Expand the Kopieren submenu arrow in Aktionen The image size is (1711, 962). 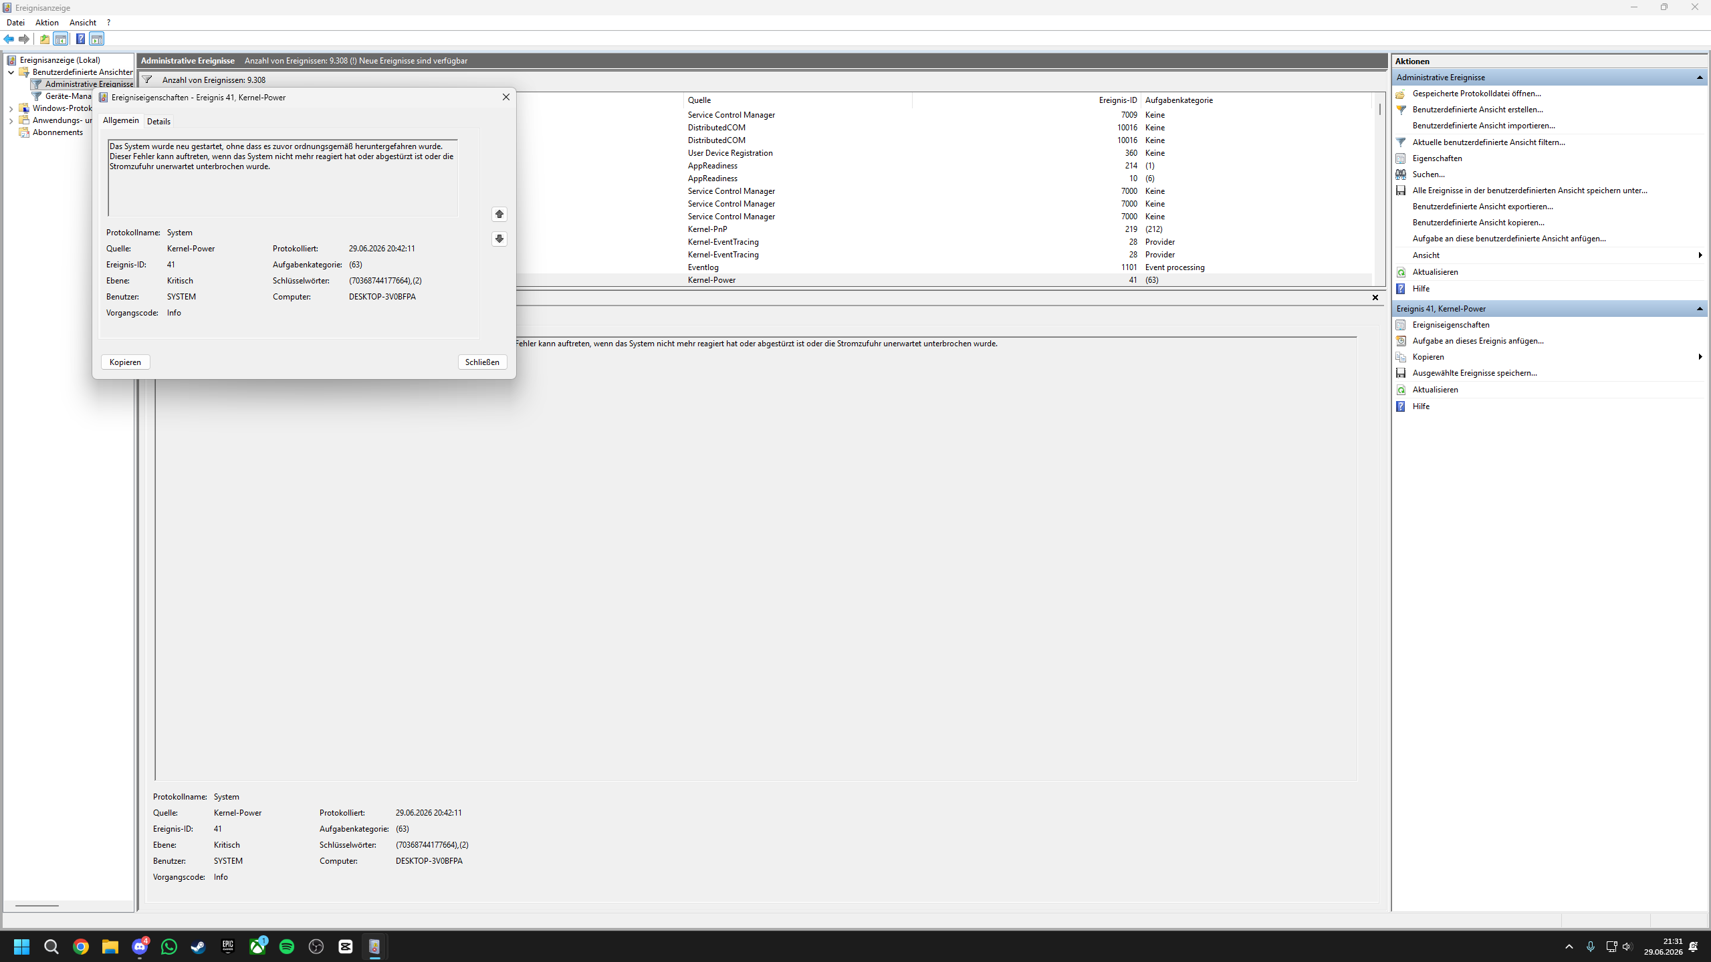tap(1700, 357)
